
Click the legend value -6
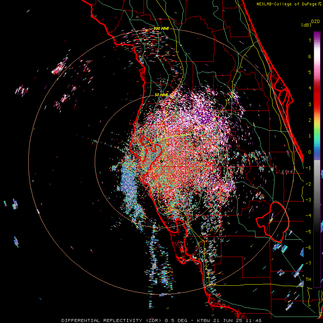point(308,247)
